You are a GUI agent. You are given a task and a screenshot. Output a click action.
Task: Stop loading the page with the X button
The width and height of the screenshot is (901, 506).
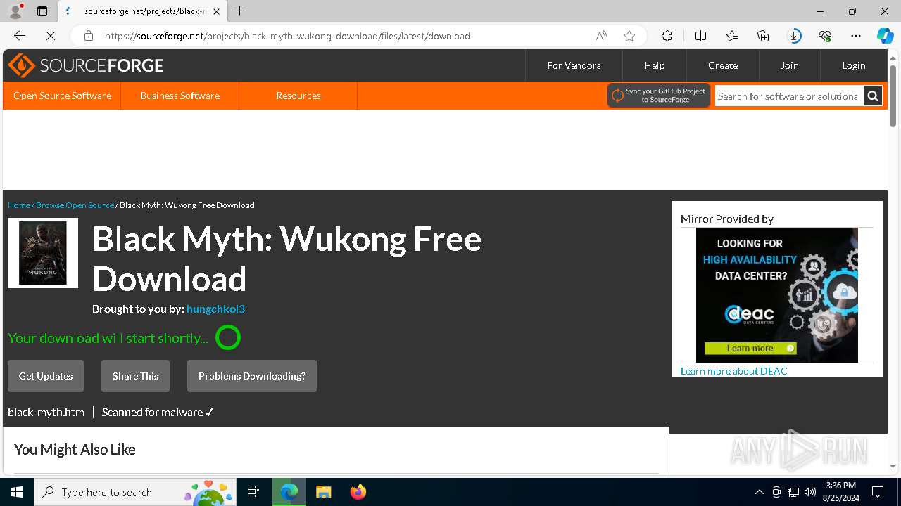pos(51,36)
